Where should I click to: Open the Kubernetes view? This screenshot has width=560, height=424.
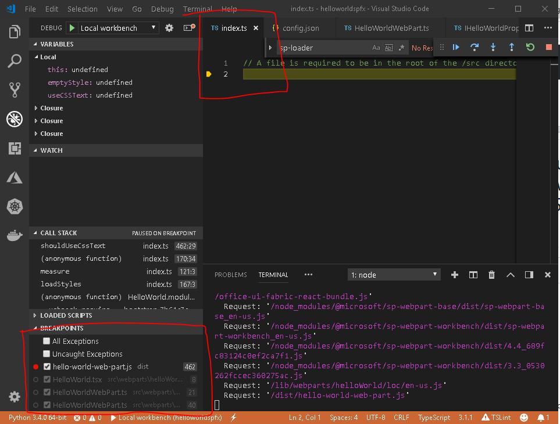click(15, 206)
